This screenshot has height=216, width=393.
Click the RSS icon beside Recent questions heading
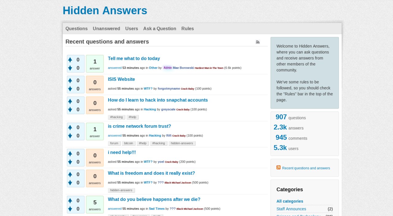coord(258,42)
